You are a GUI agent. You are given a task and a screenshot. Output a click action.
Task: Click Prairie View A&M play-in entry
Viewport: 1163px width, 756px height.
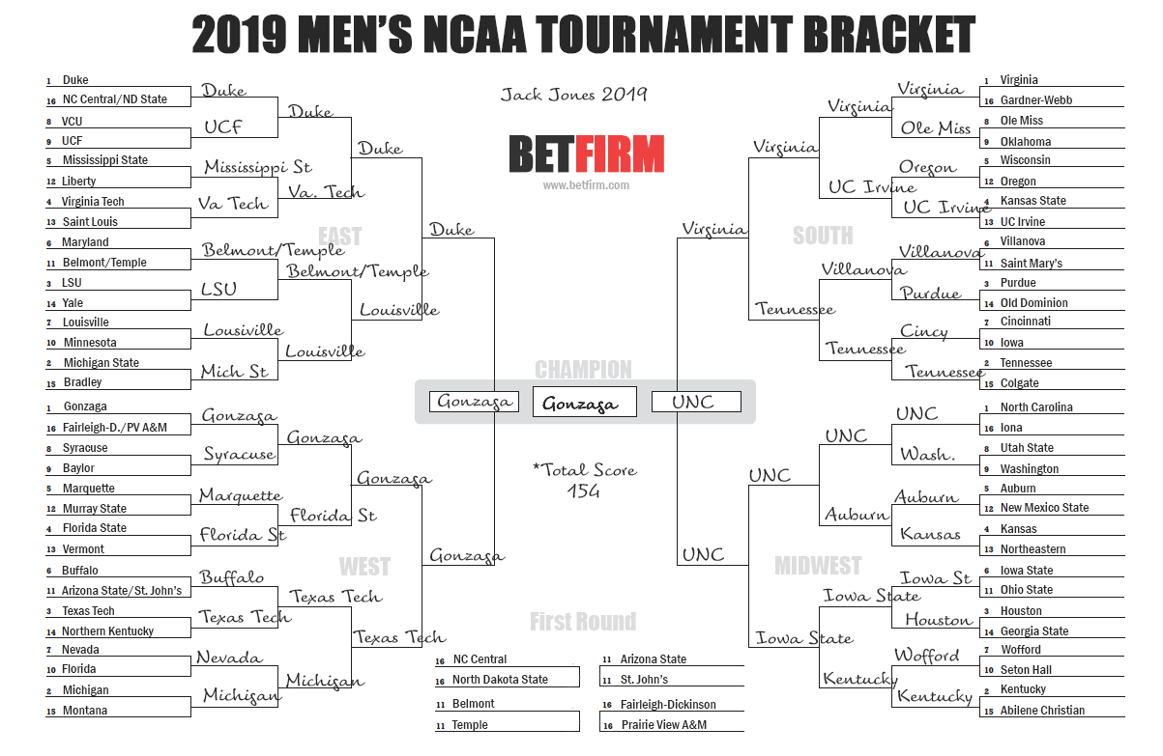pos(663,725)
